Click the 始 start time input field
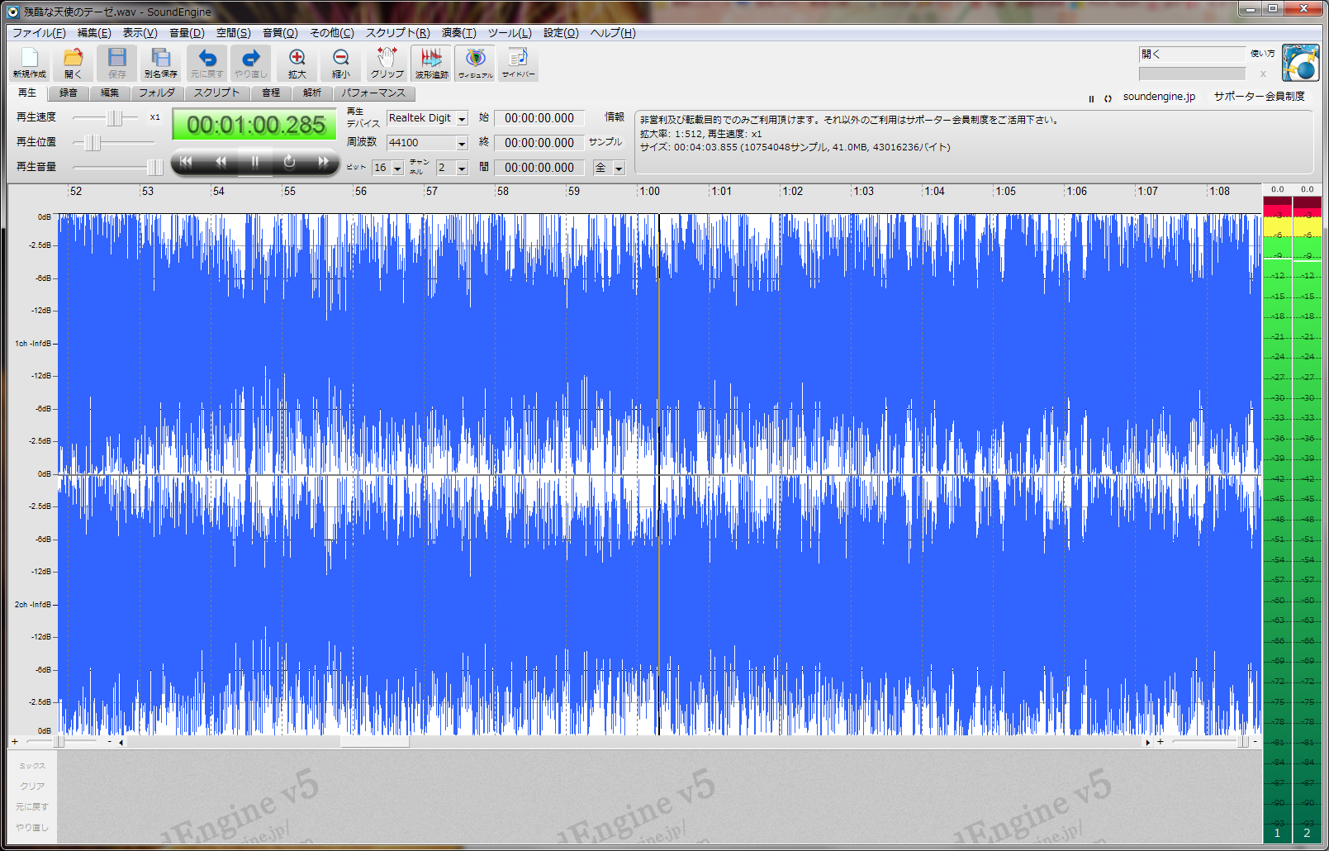This screenshot has height=851, width=1329. 539,118
